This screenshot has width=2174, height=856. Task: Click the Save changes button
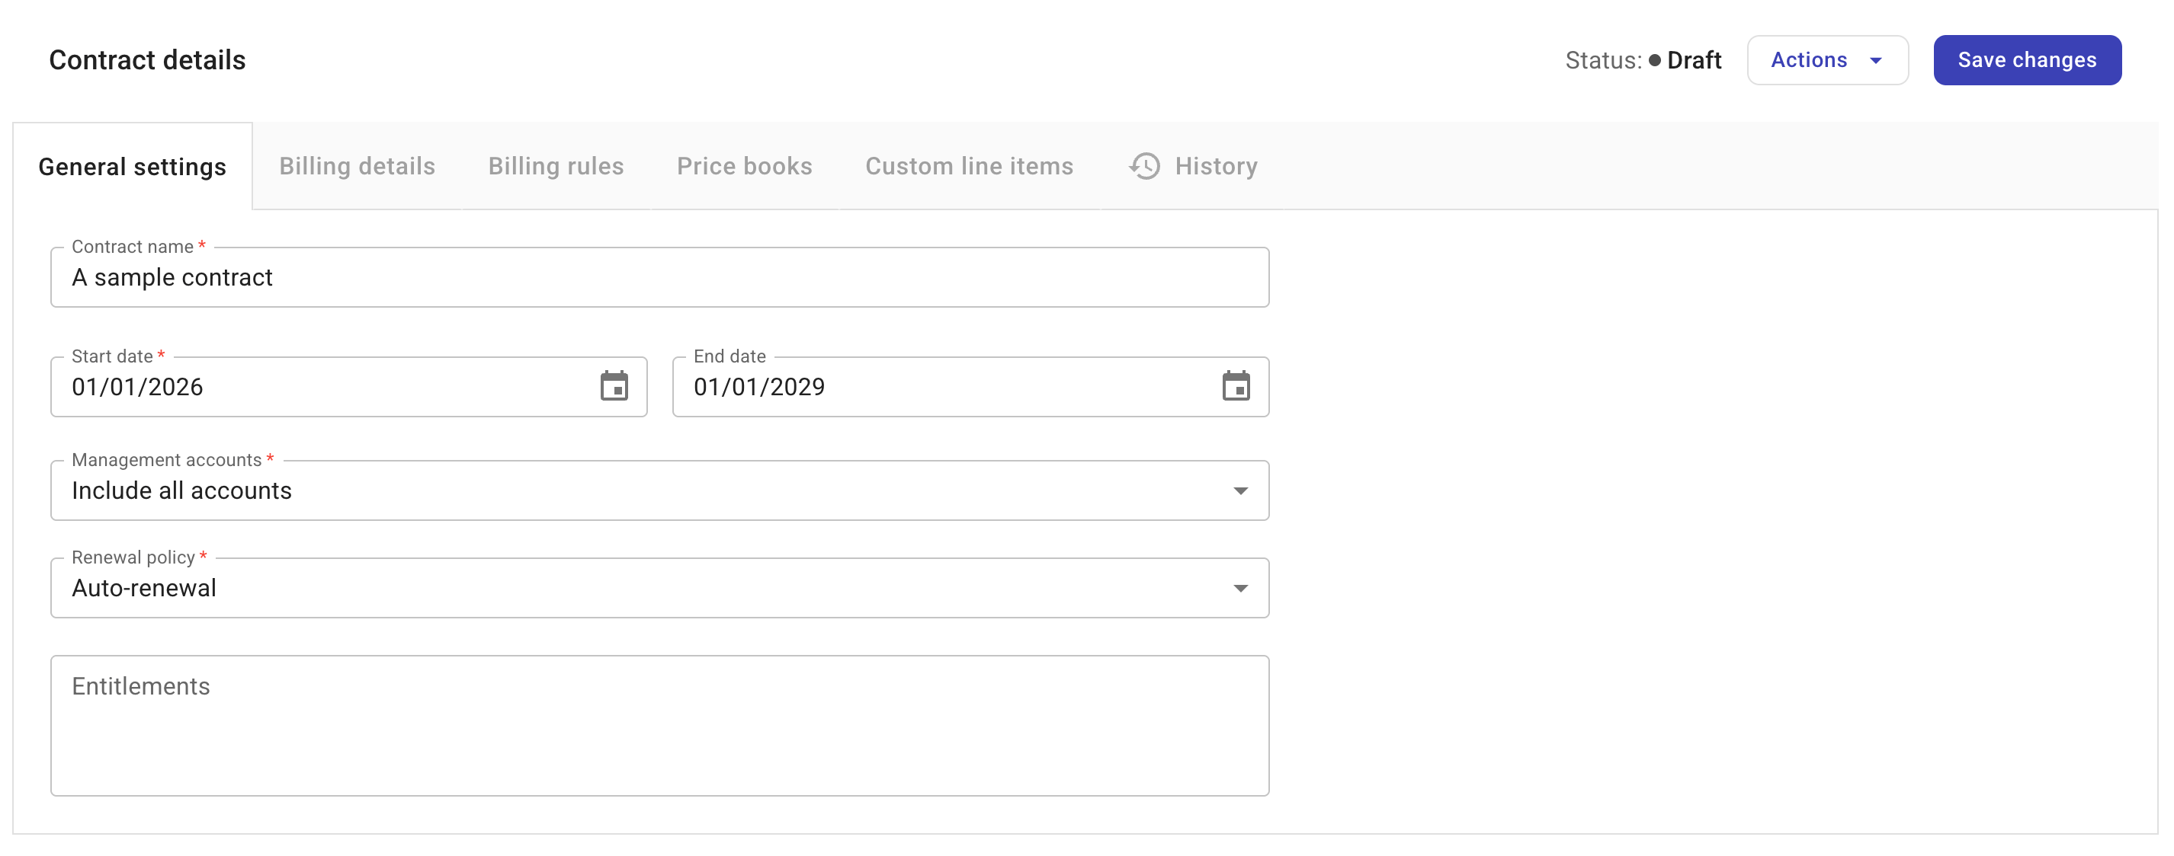(x=2026, y=61)
